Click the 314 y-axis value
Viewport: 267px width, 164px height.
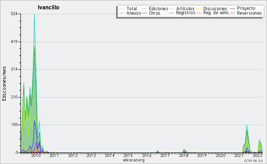pos(14,69)
